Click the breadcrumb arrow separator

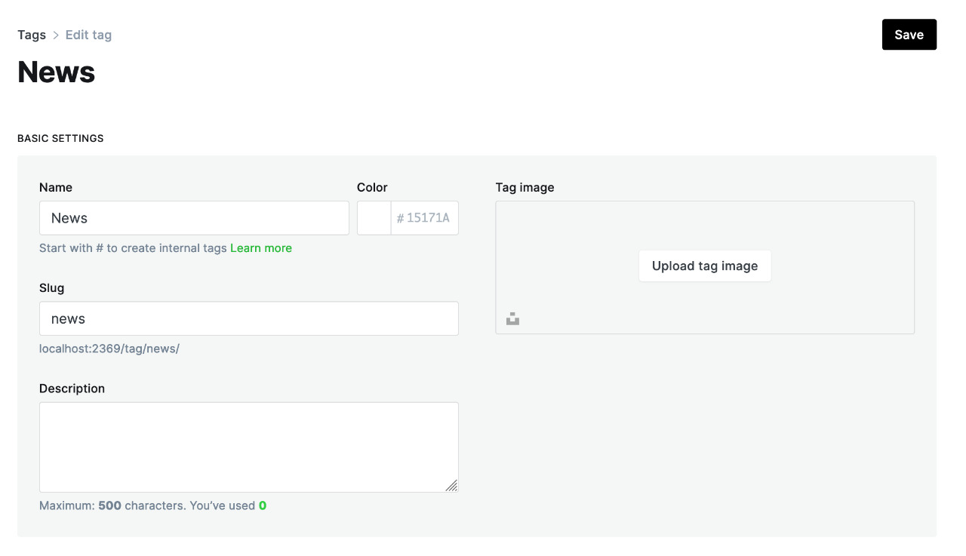click(56, 35)
